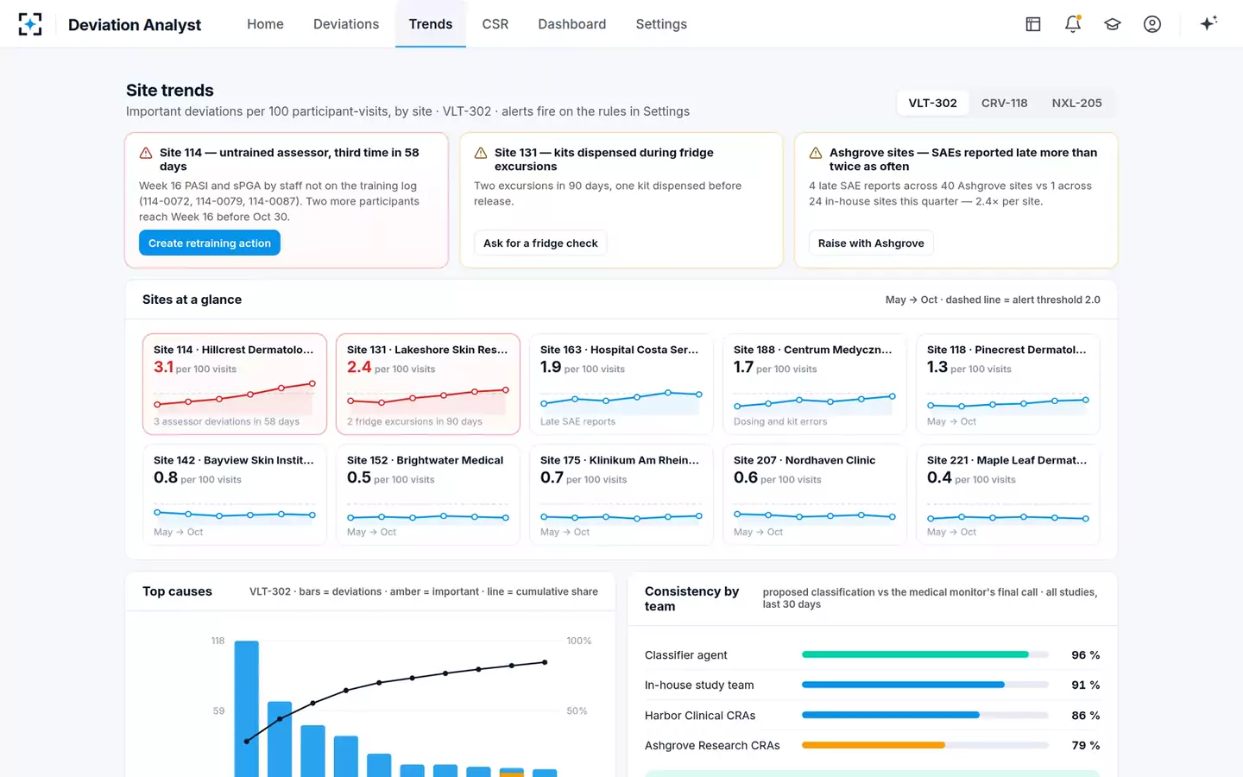This screenshot has width=1243, height=777.
Task: Open Site 131 Lakeshore Skin card
Action: click(428, 384)
